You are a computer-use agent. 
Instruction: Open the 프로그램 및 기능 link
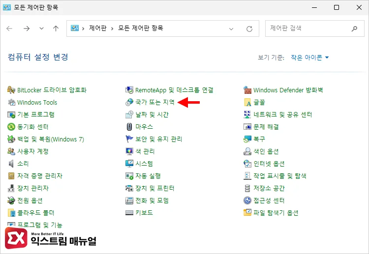tap(40, 225)
